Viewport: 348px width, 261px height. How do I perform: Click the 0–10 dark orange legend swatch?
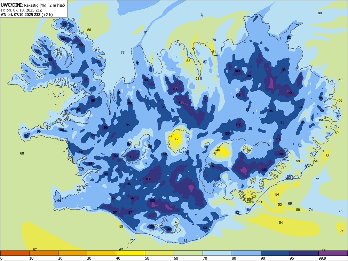(x=15, y=253)
